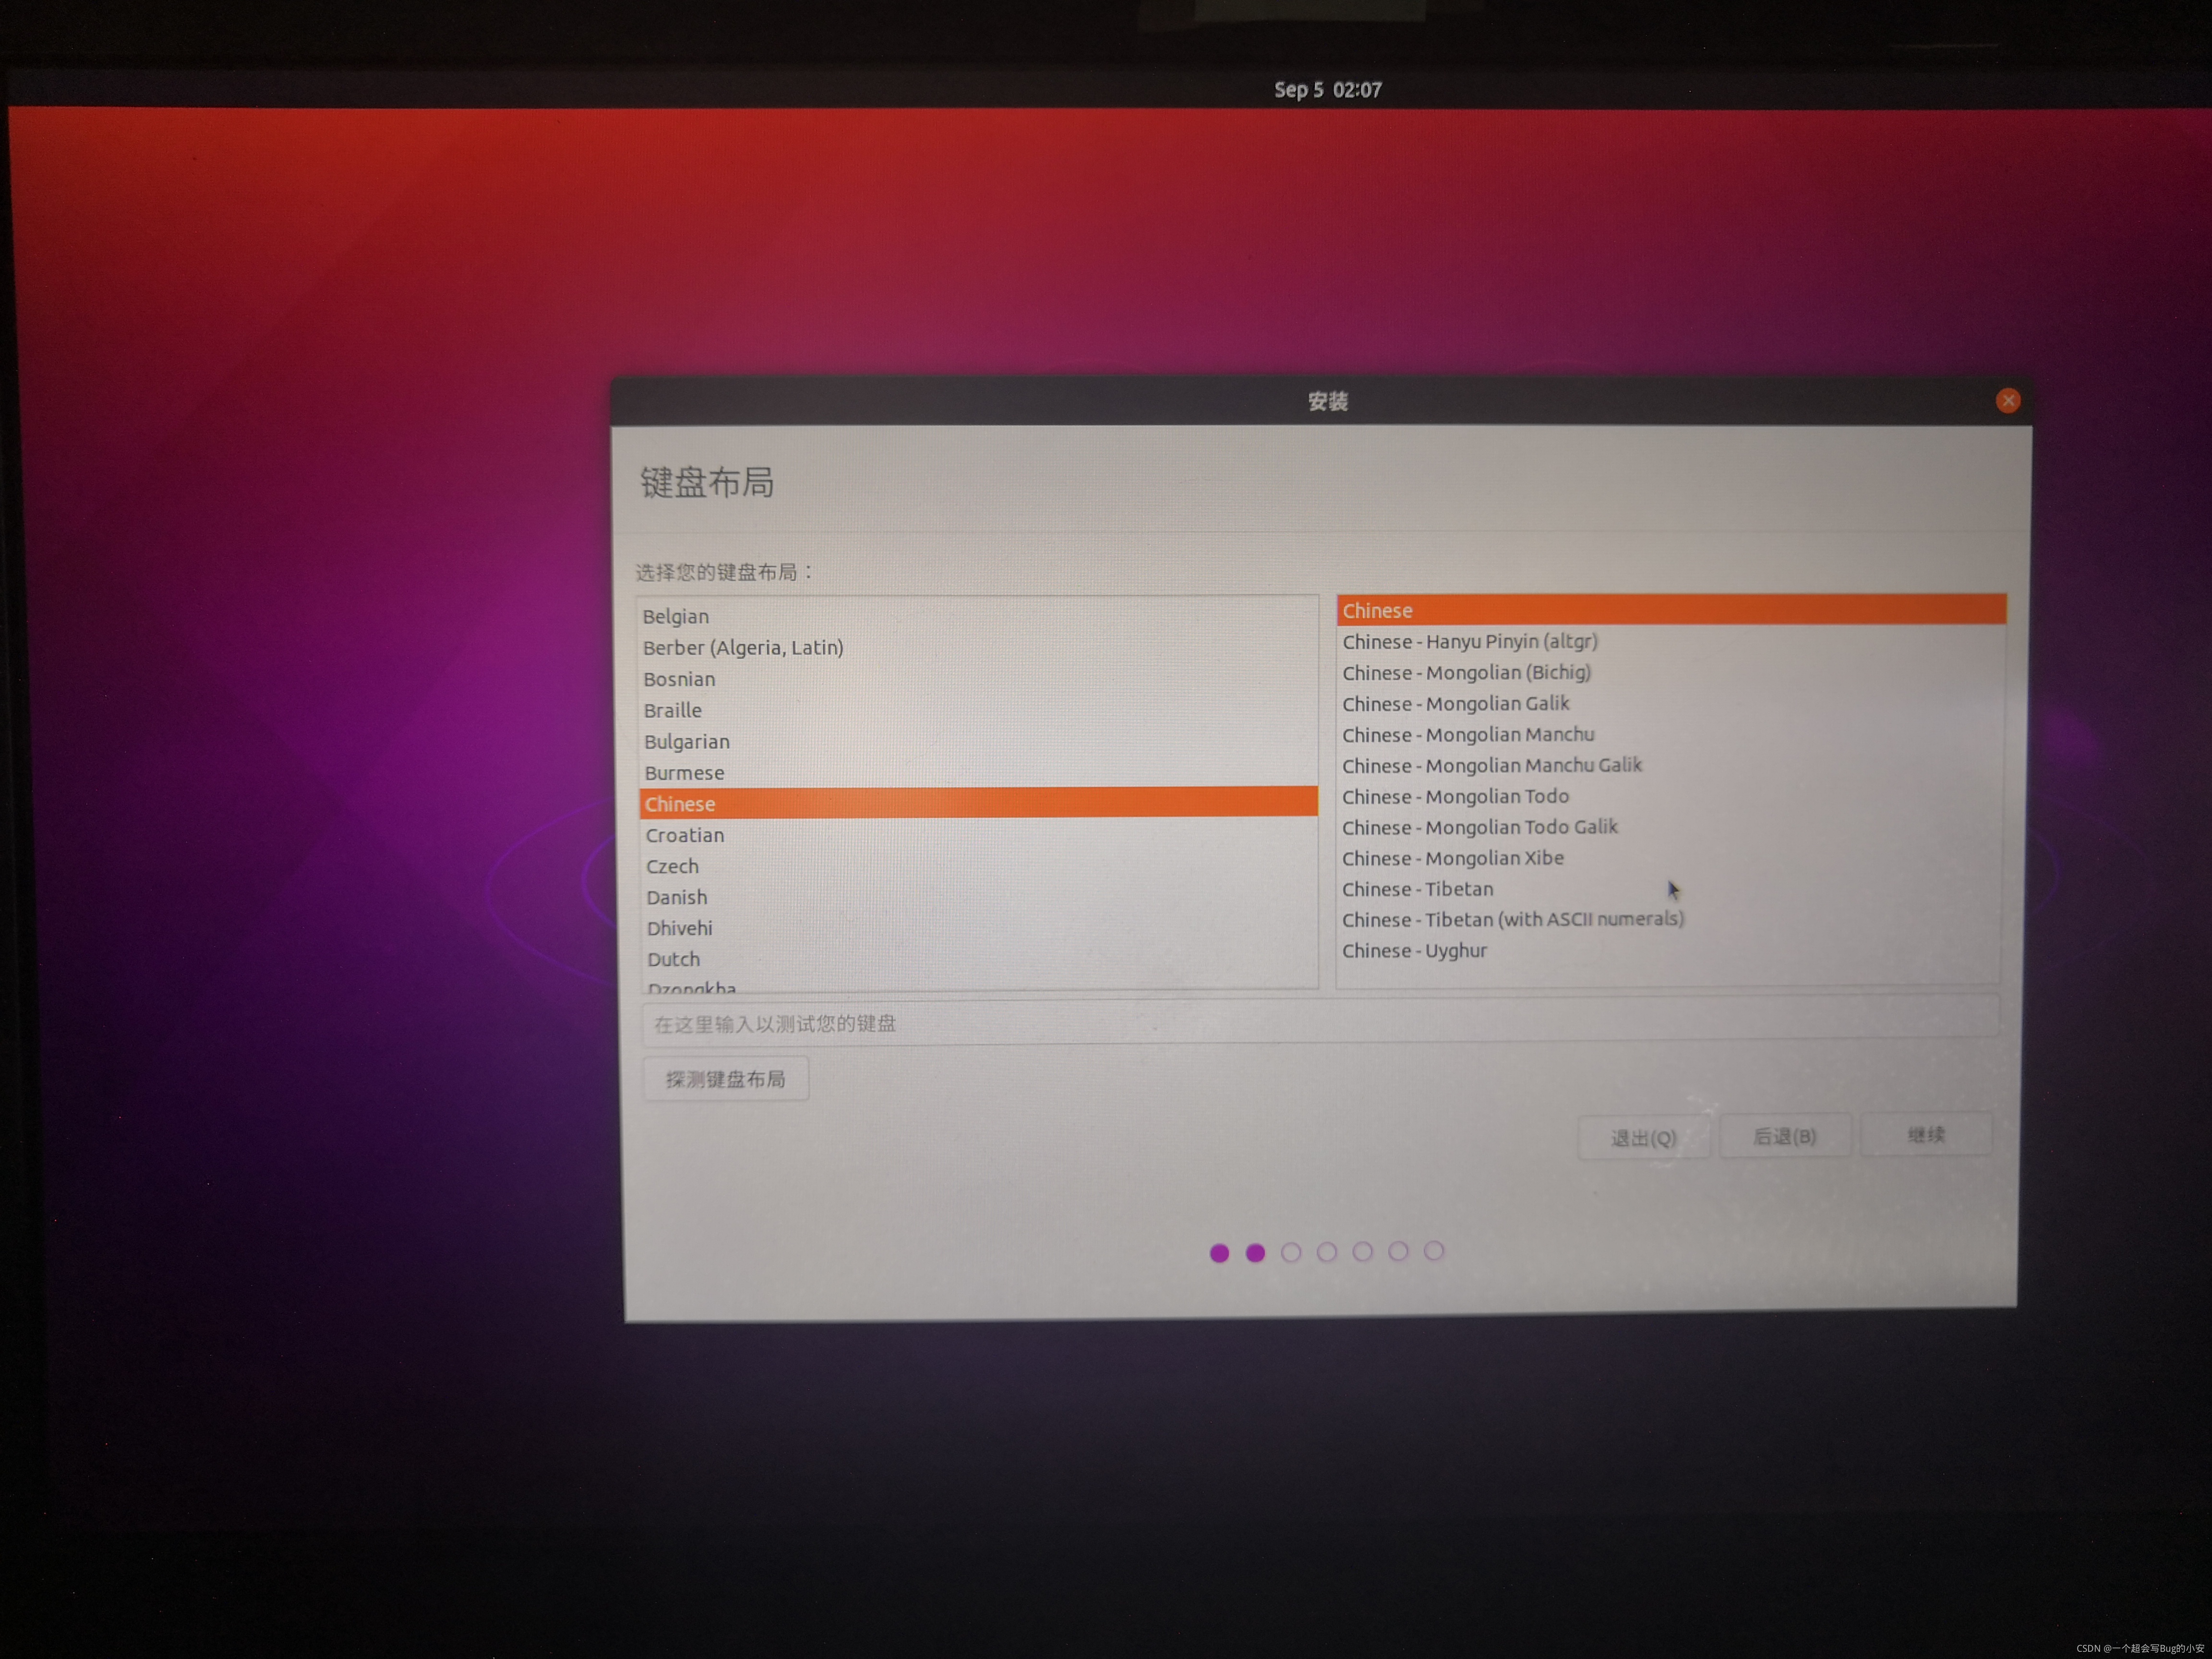2212x1659 pixels.
Task: Select Czech keyboard layout
Action: coord(978,866)
